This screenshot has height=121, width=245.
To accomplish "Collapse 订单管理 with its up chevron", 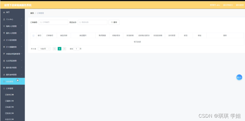I will [22, 88].
